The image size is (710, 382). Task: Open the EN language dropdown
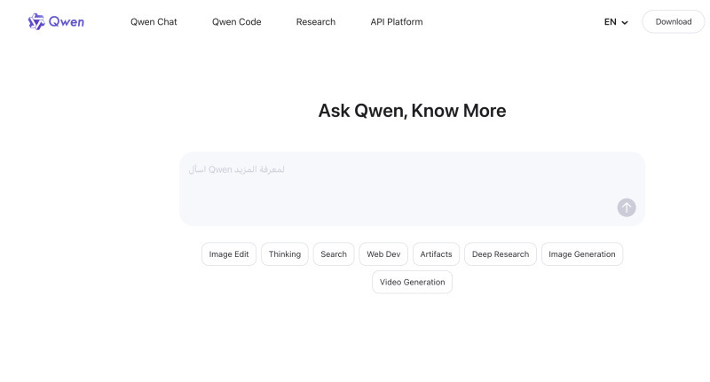pos(616,21)
